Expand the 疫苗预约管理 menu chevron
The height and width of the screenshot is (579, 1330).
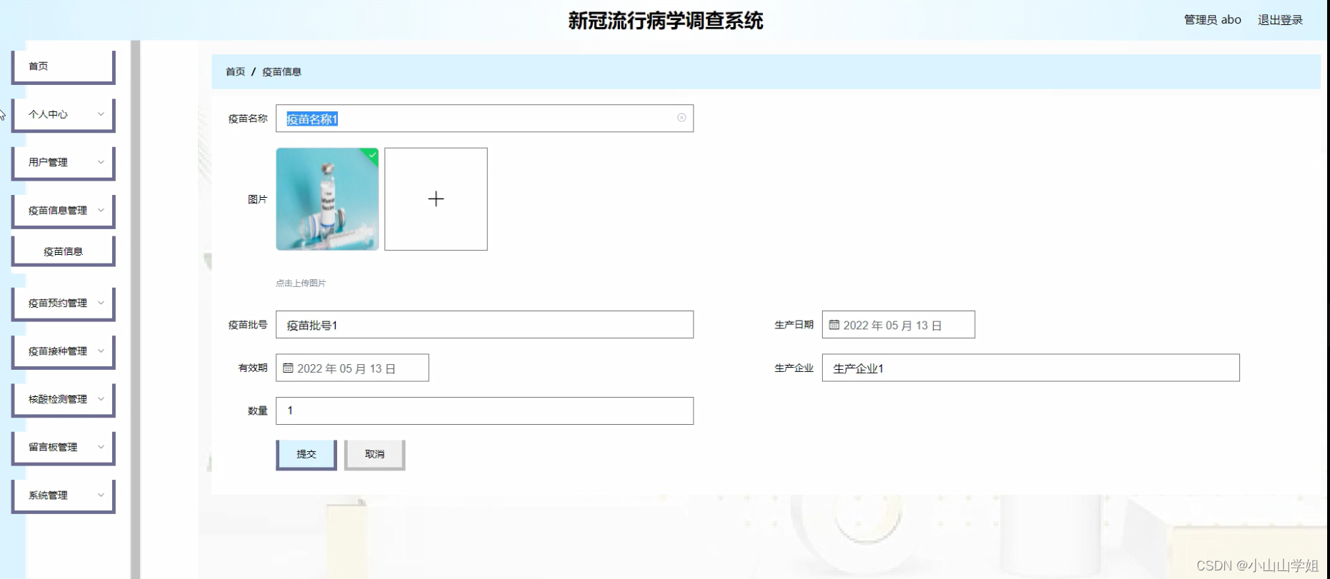pyautogui.click(x=101, y=303)
